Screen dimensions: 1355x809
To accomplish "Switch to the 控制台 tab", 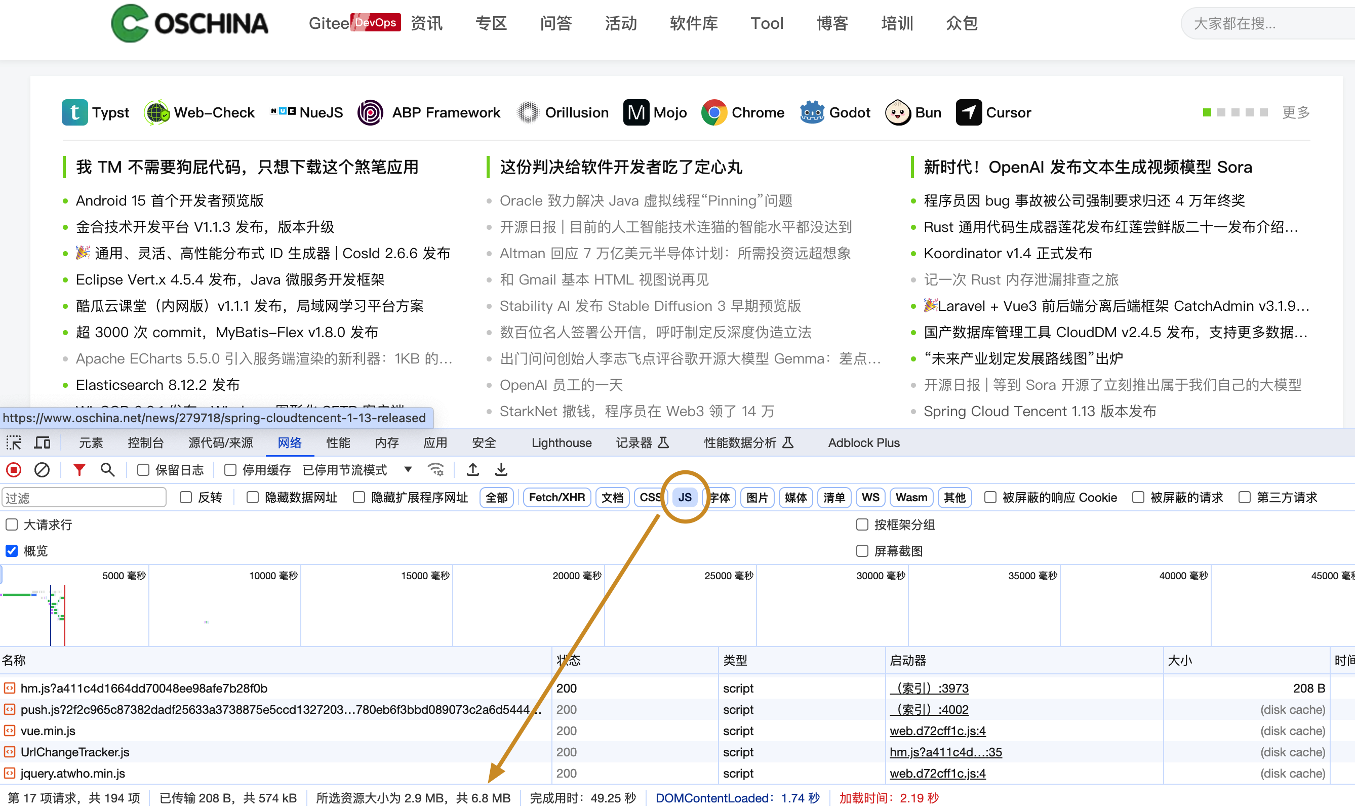I will click(145, 442).
